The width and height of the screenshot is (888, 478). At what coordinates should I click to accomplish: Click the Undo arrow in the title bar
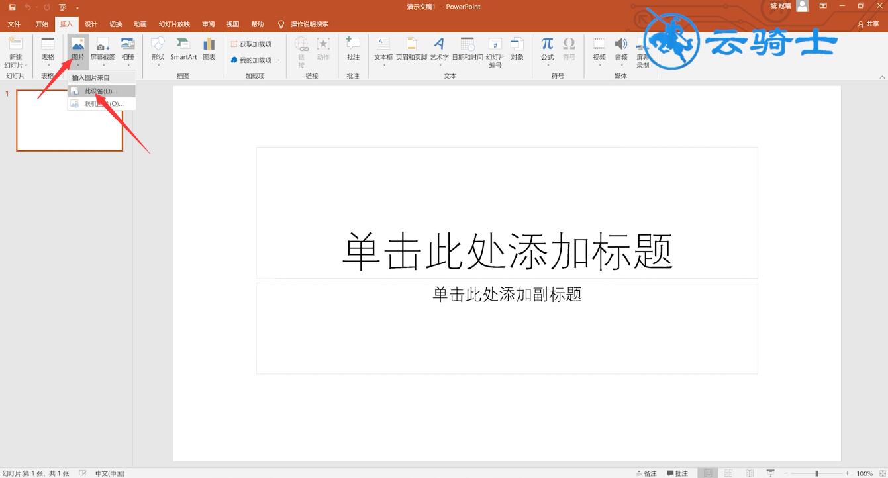tap(28, 7)
